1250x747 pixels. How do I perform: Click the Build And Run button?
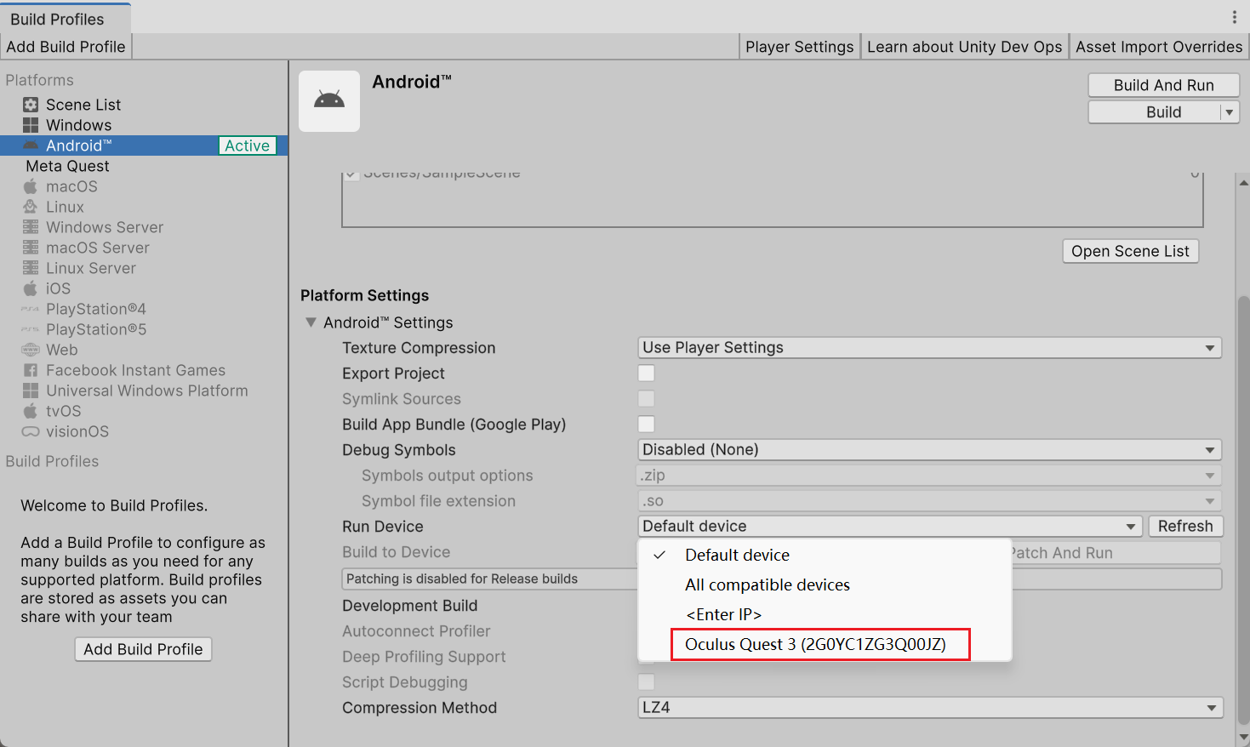pyautogui.click(x=1164, y=85)
